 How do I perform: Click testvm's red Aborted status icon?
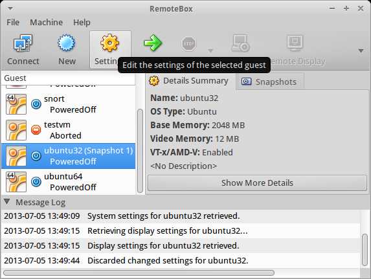[36, 130]
